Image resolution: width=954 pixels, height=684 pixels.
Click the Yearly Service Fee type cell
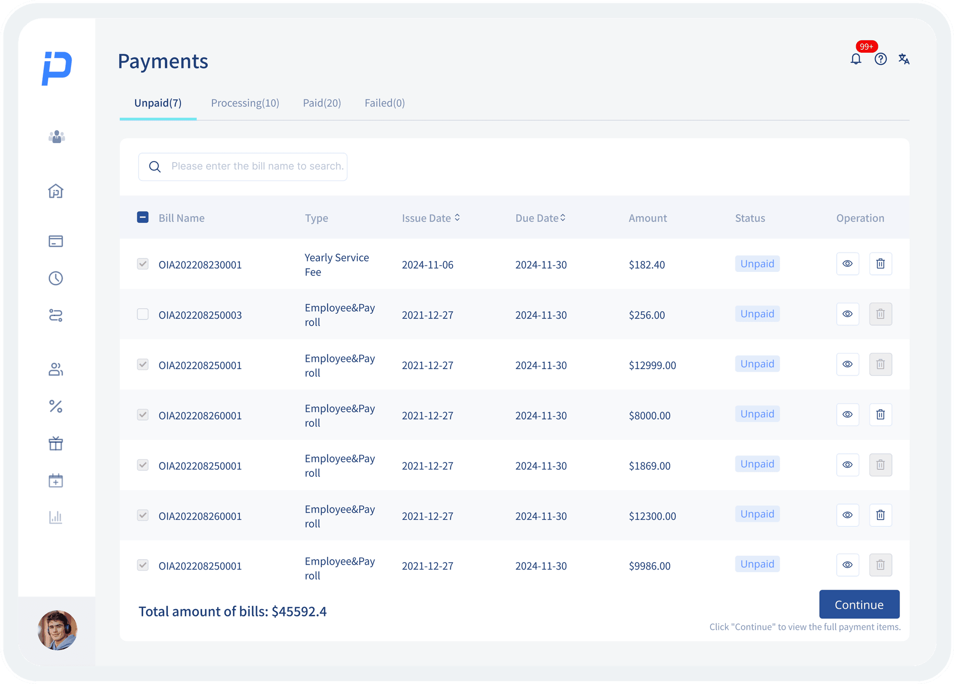[336, 264]
